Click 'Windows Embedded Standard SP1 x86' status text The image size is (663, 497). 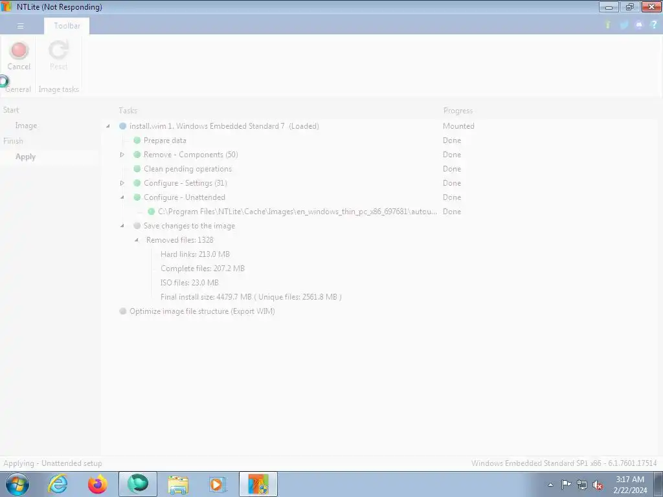[564, 463]
